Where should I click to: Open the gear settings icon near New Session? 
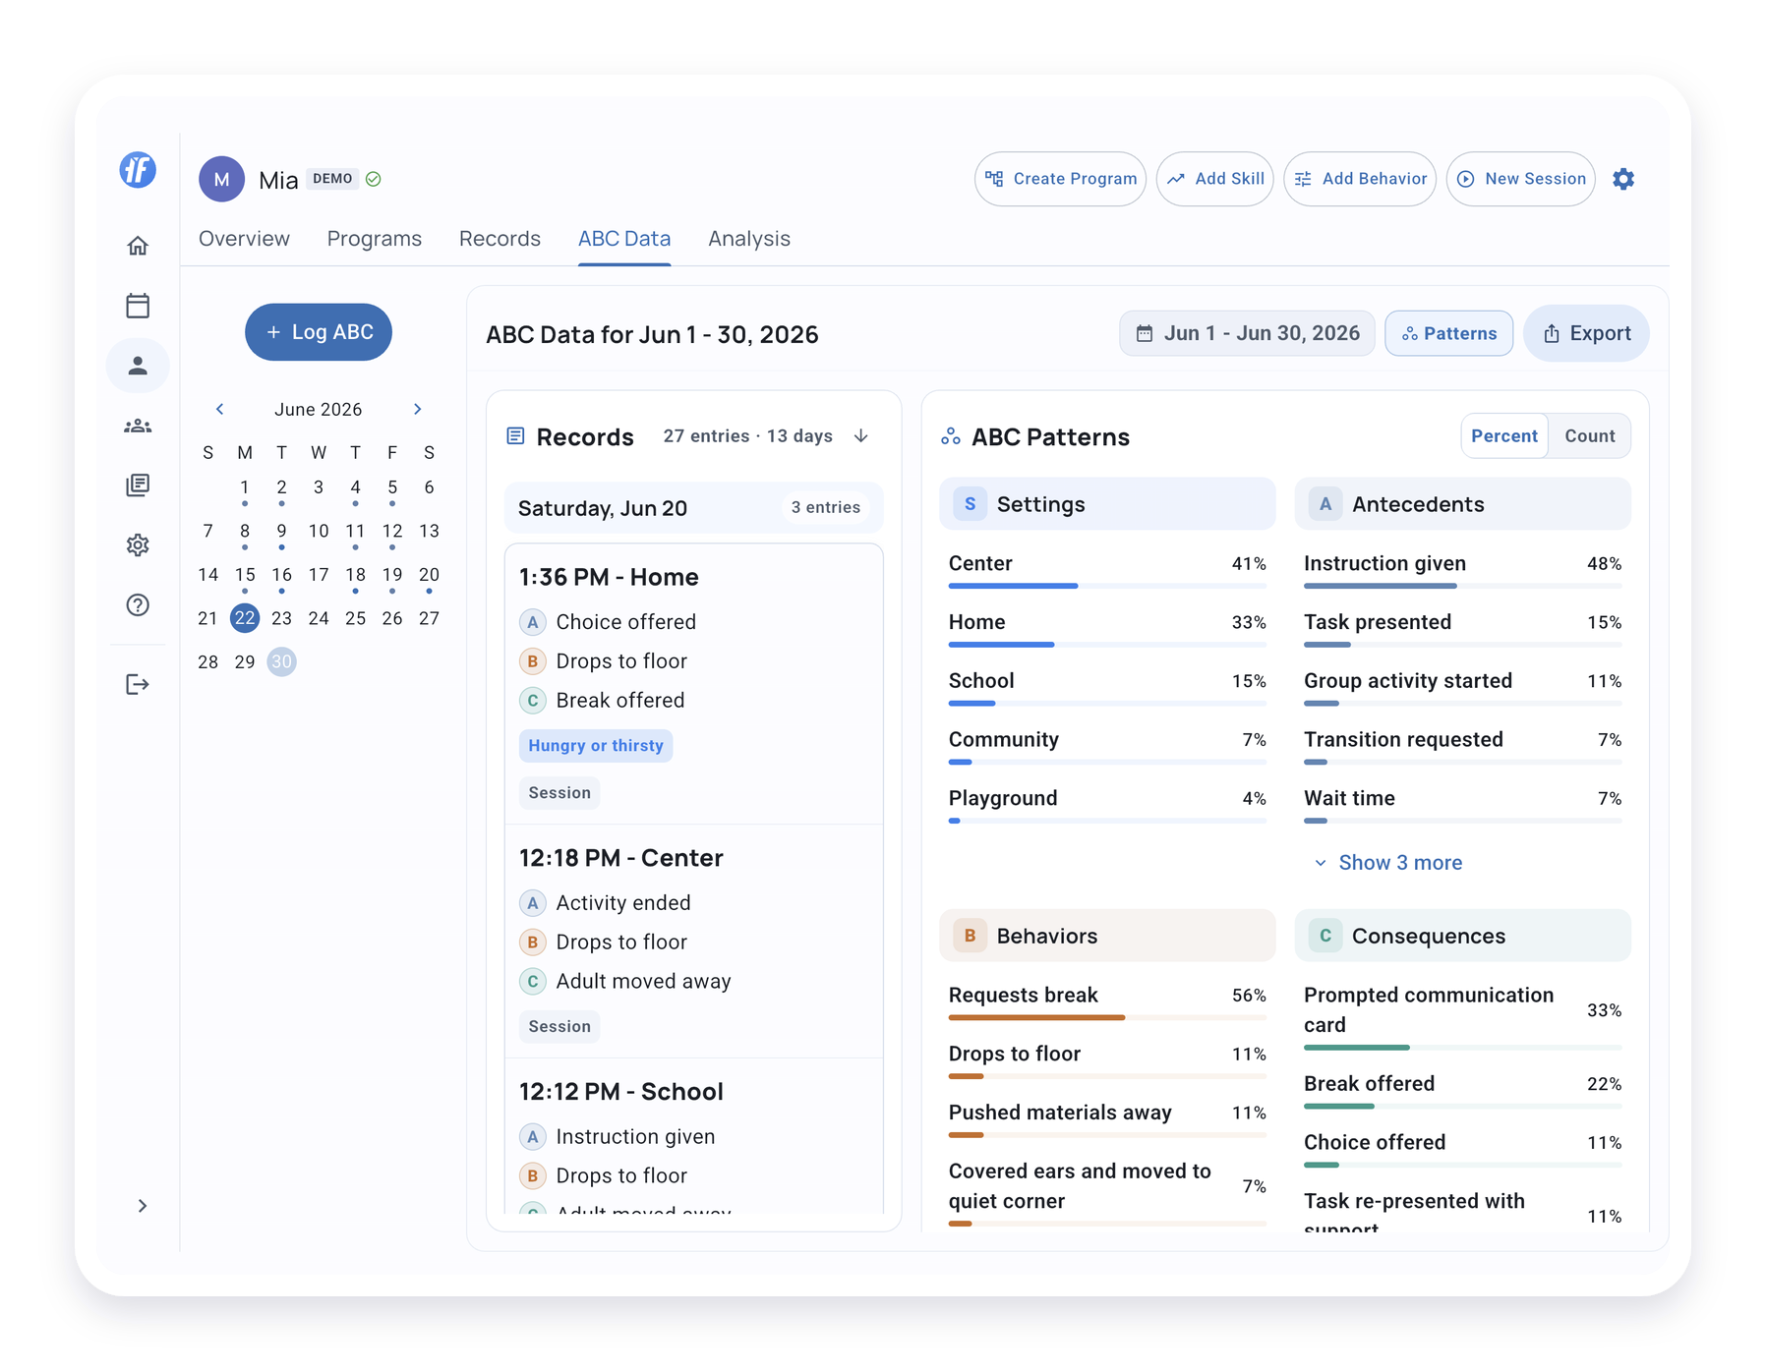1623,179
